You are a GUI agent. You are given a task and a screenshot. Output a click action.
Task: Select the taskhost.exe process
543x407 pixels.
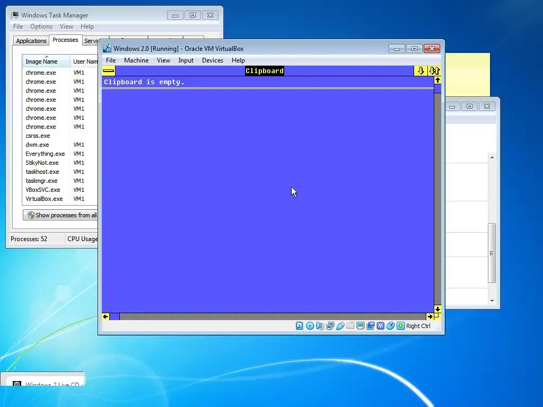pyautogui.click(x=60, y=172)
